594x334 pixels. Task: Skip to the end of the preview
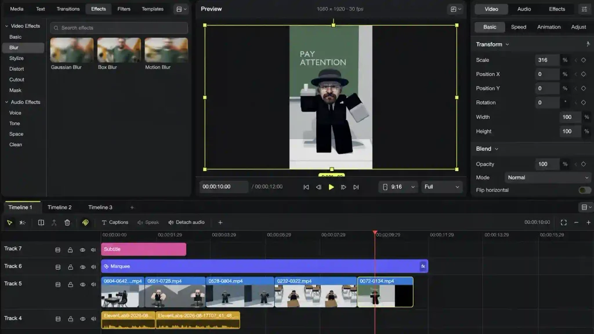point(356,187)
